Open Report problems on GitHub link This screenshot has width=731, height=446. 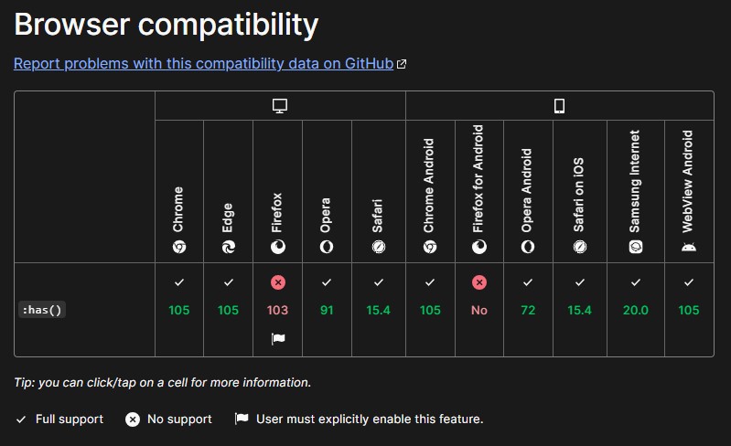(x=203, y=63)
